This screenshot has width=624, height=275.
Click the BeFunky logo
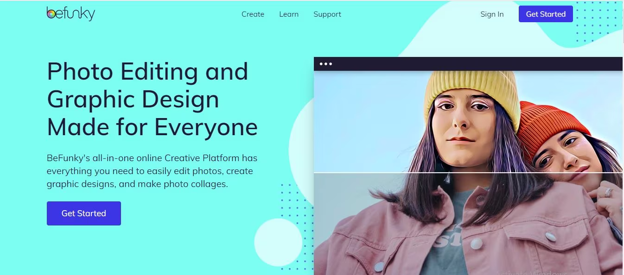(x=70, y=13)
